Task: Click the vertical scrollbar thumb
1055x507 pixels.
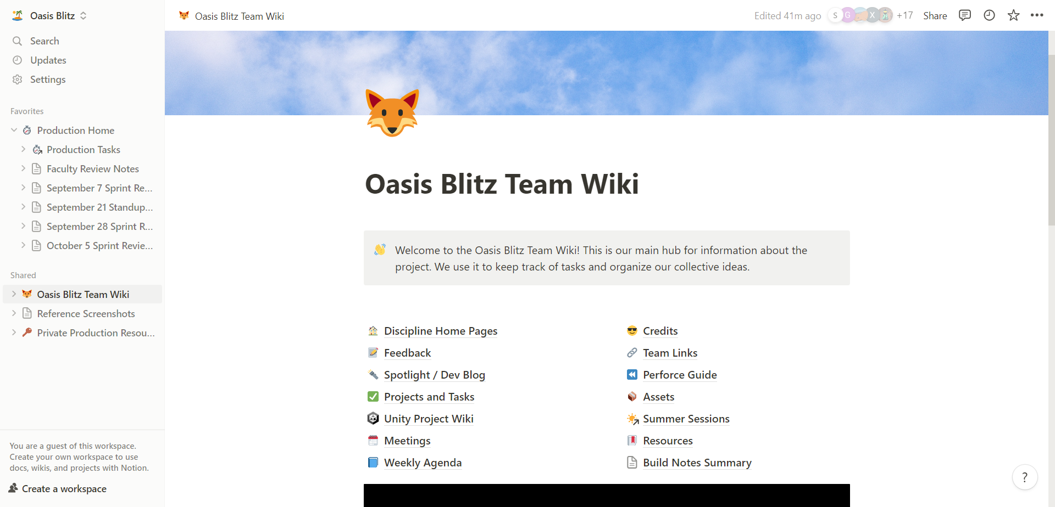Action: tap(1051, 140)
